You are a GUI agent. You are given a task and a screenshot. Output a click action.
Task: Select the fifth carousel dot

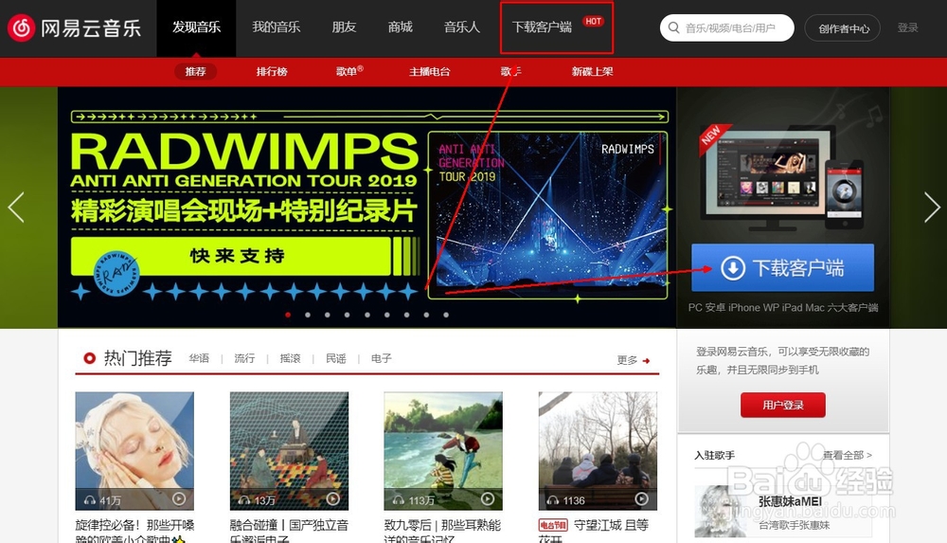[x=367, y=315]
